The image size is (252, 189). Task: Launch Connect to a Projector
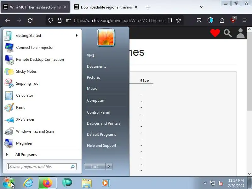pyautogui.click(x=42, y=48)
